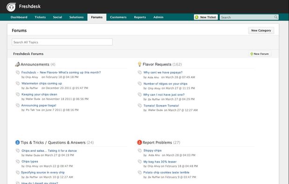Image resolution: width=289 pixels, height=184 pixels.
Task: Open the Dashboard tab
Action: pos(19,17)
